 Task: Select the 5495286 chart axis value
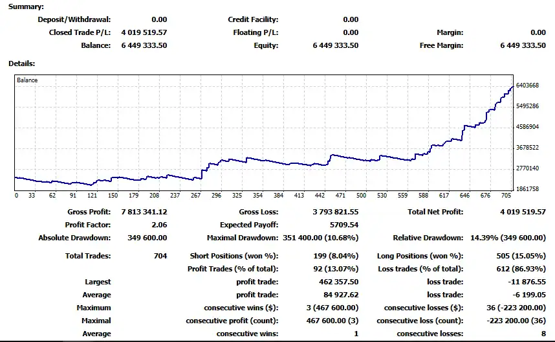click(527, 106)
